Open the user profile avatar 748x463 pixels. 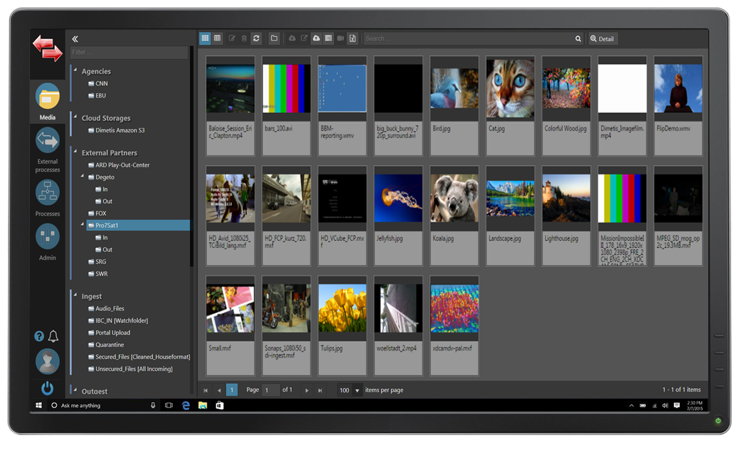pyautogui.click(x=47, y=361)
